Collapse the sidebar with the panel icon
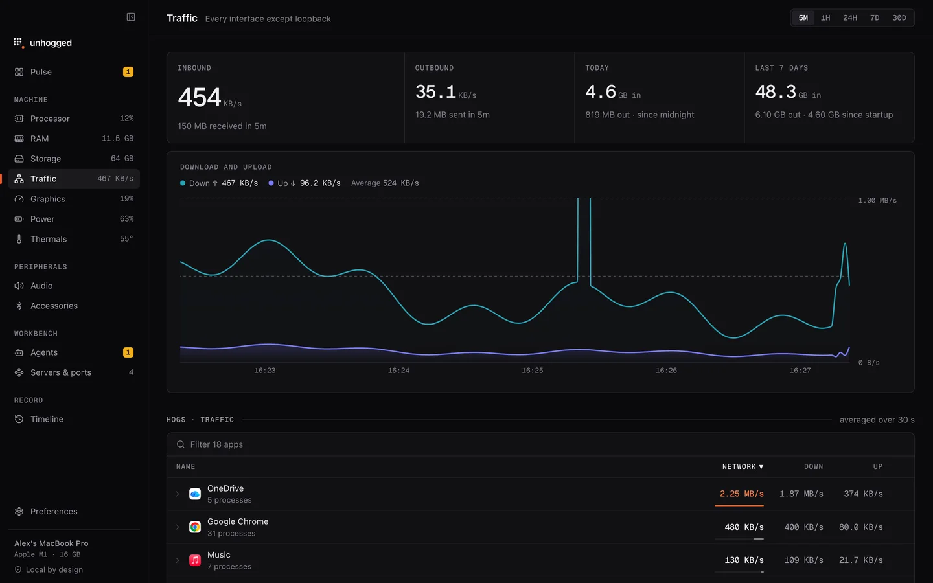Screen dimensions: 933x583 coord(131,17)
